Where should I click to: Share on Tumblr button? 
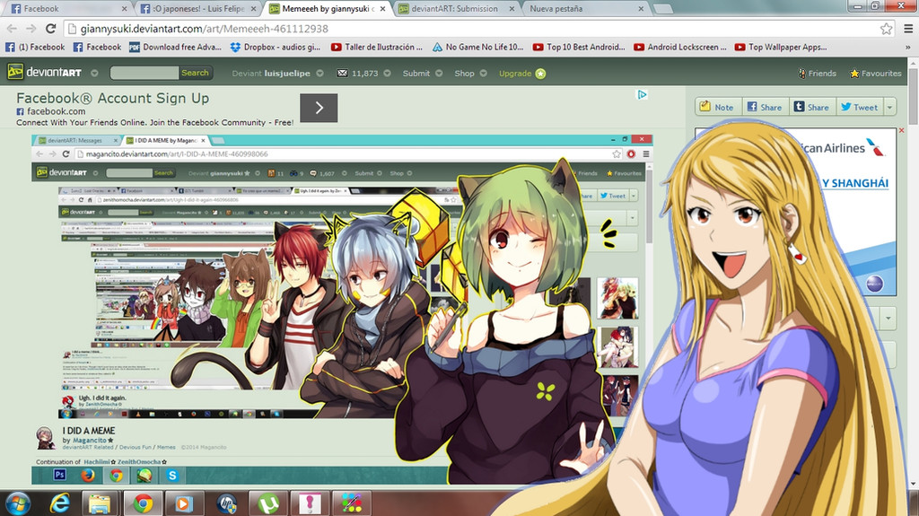tap(812, 107)
